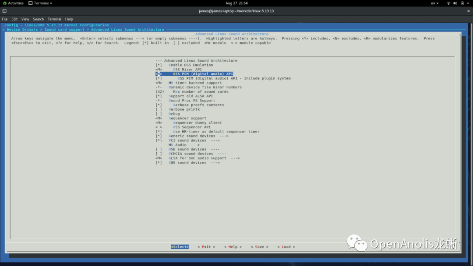Expand ALSA for SoC audio support submenu
Viewport: 473px width, 266px height.
click(198, 158)
